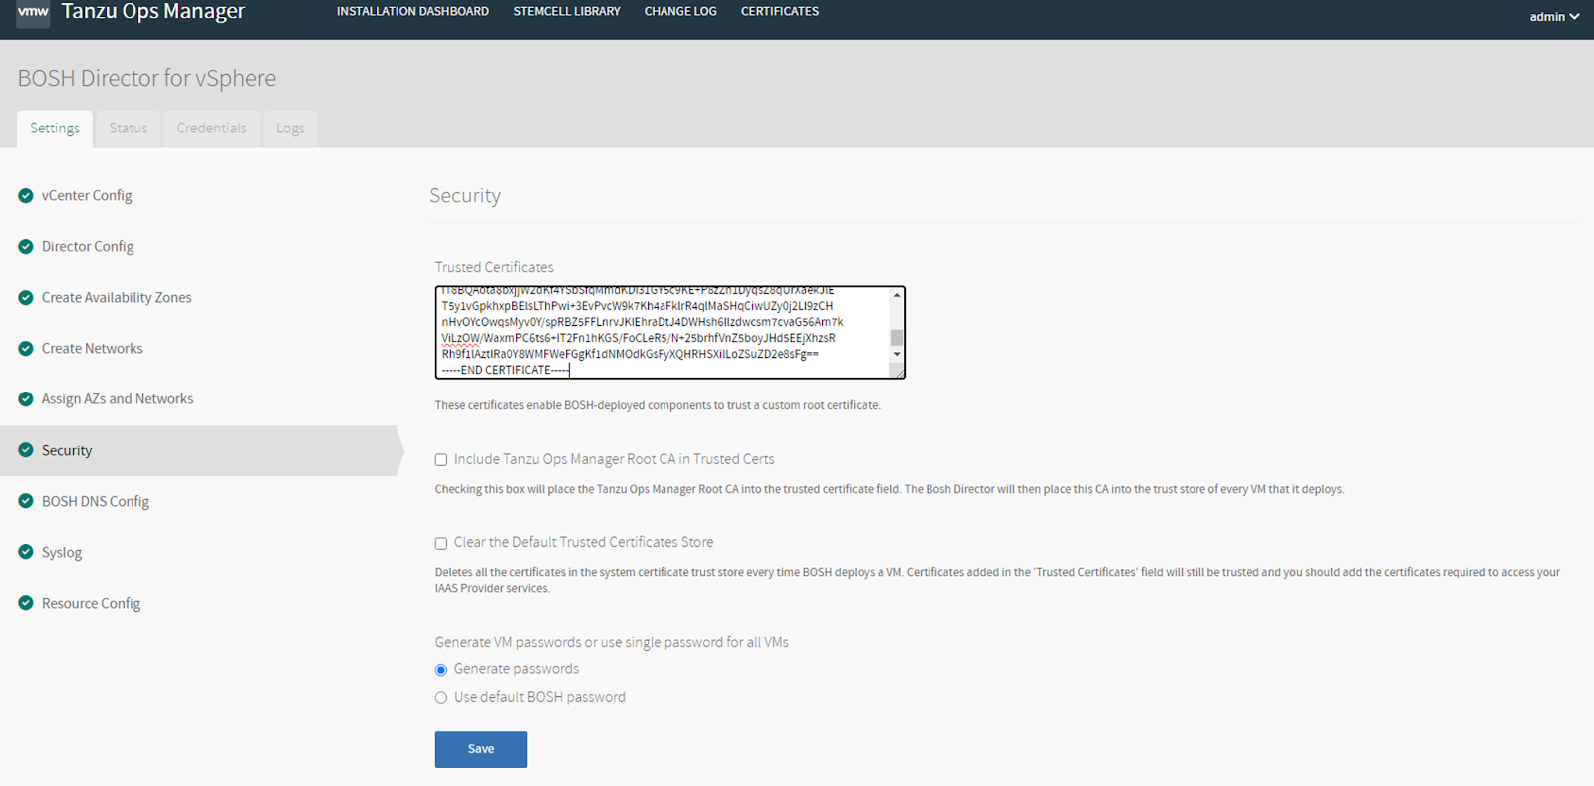Click the Create Networks checkmark icon
The image size is (1594, 786).
pos(26,349)
